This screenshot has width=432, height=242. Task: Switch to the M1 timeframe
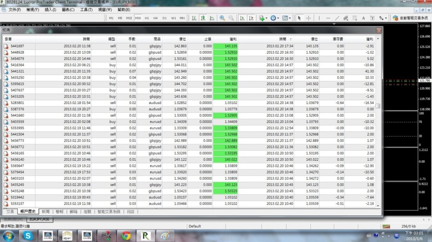tap(111, 18)
